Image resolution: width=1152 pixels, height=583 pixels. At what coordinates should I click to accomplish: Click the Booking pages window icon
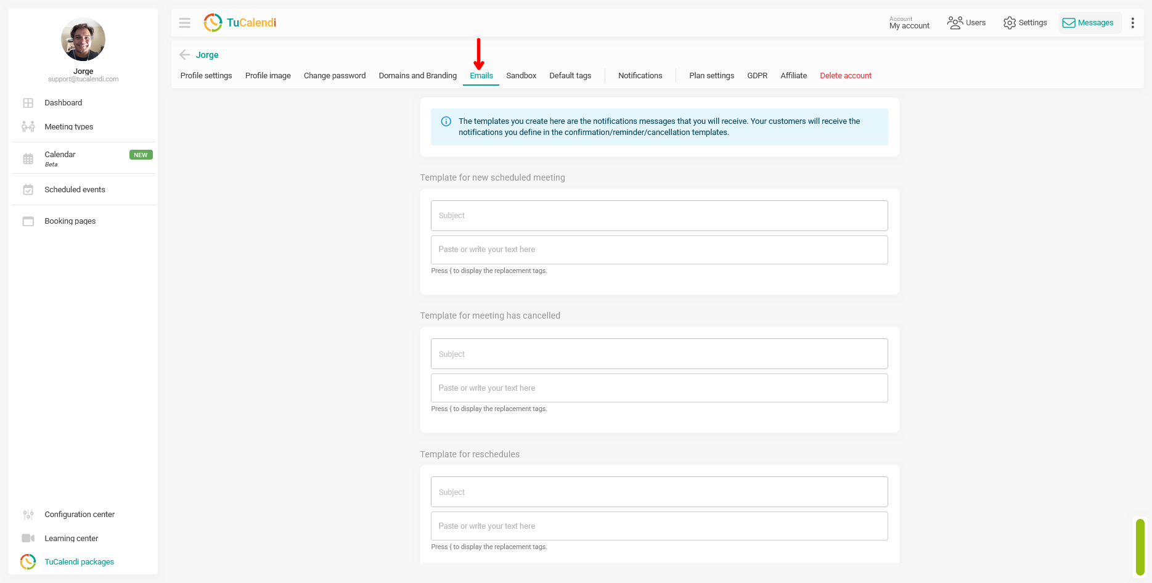point(28,221)
